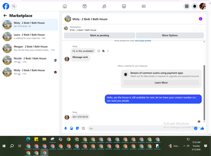Viewport: 211px width, 156px height.
Task: Click Nicolle's seen avatar indicator
Action: pyautogui.click(x=55, y=60)
